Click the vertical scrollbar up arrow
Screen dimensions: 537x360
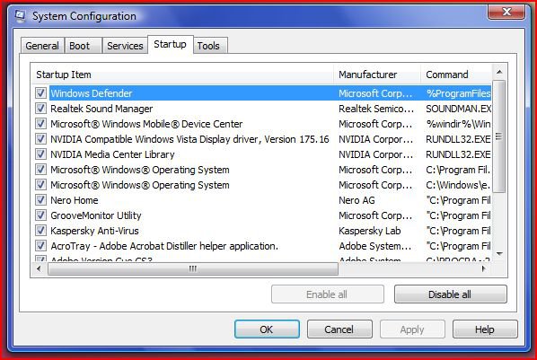point(499,72)
